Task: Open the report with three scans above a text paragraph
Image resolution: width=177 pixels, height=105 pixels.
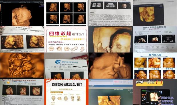Action: tap(110, 13)
